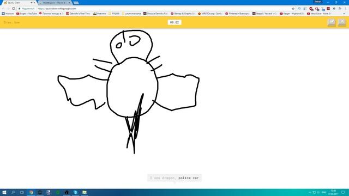
Task: Switch to the second browser tab
Action: (x=55, y=3)
